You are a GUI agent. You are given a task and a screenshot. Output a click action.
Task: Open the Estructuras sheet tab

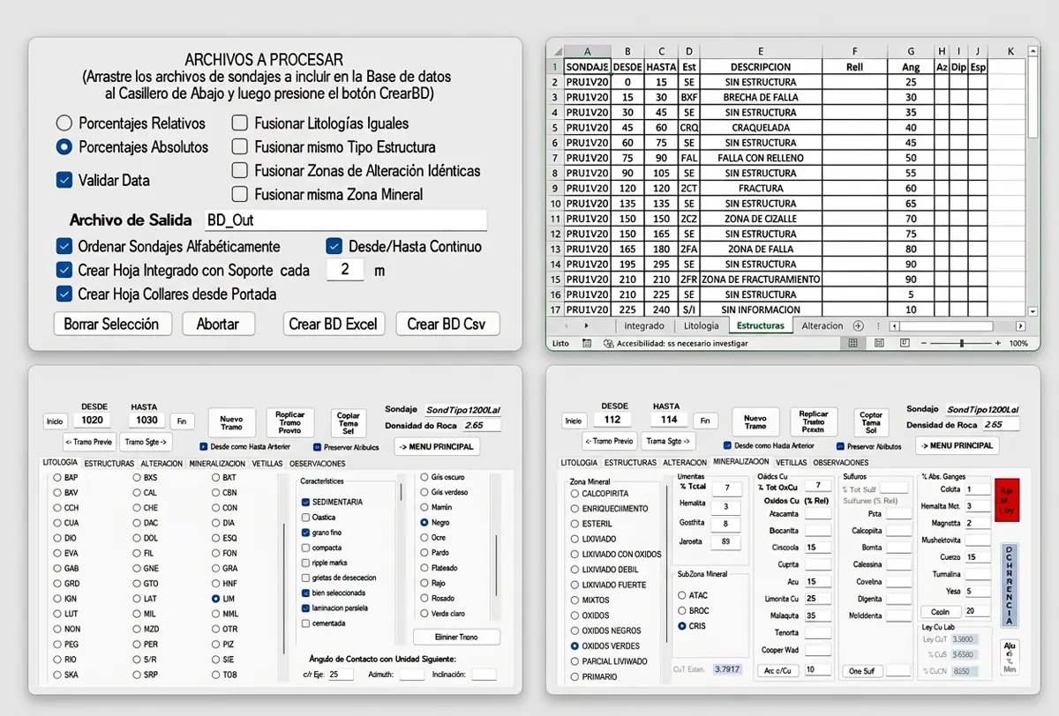[x=761, y=325]
